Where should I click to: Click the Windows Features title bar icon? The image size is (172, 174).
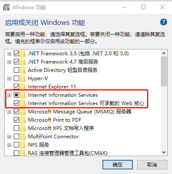click(6, 7)
